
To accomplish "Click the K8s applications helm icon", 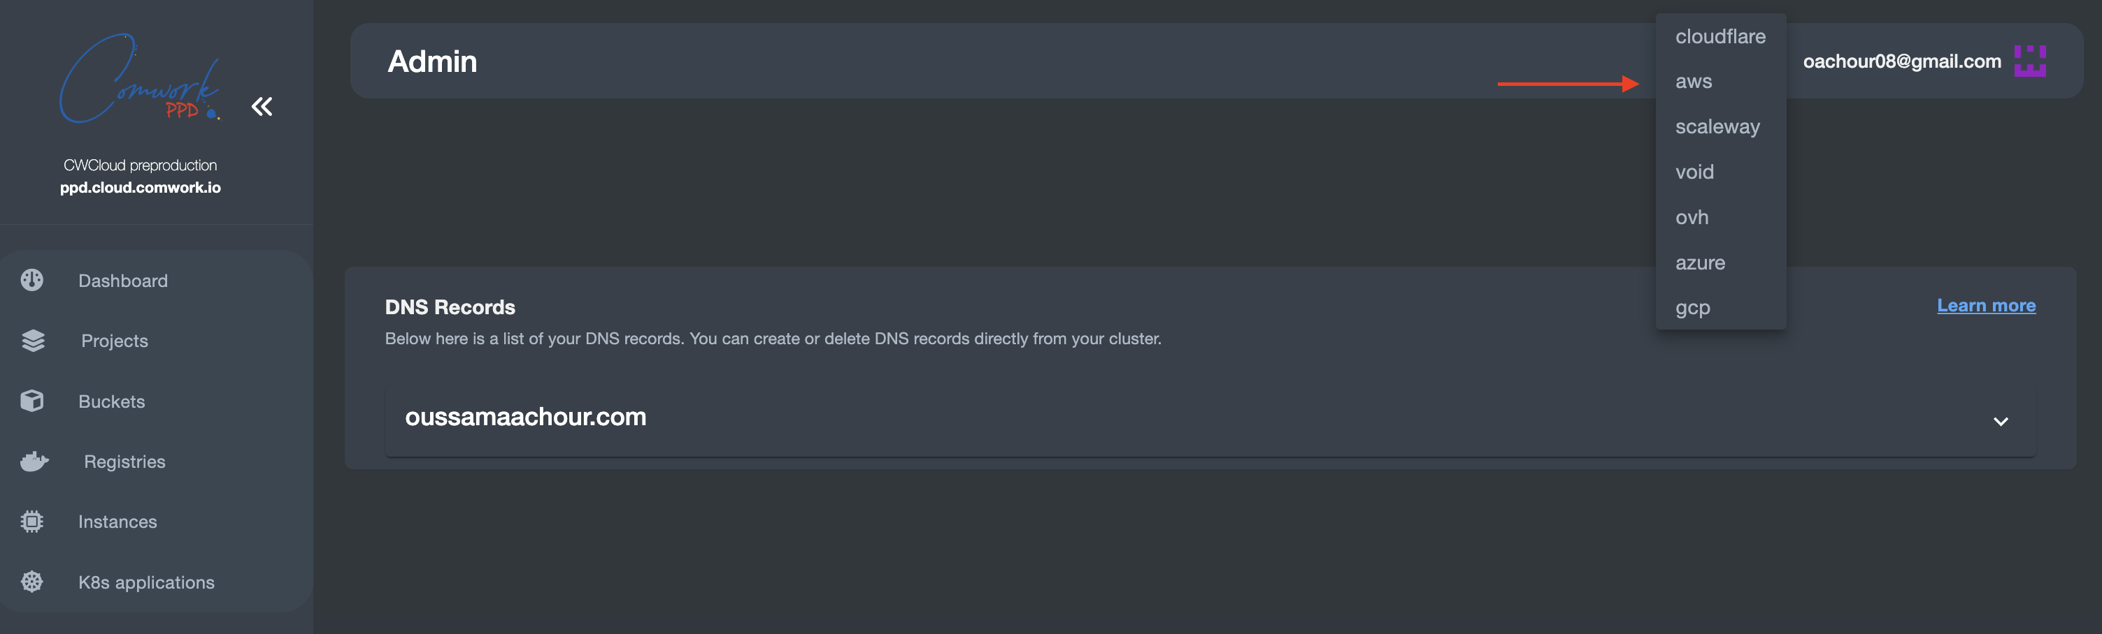I will click(x=32, y=582).
